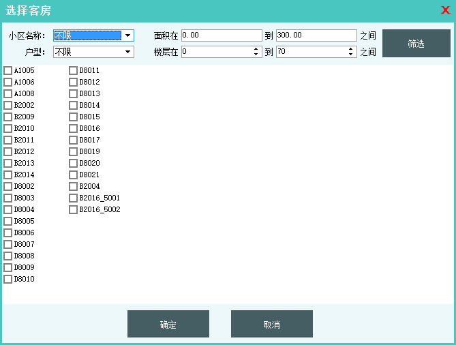456x345 pixels.
Task: Click the 筛选 filter button
Action: 416,43
